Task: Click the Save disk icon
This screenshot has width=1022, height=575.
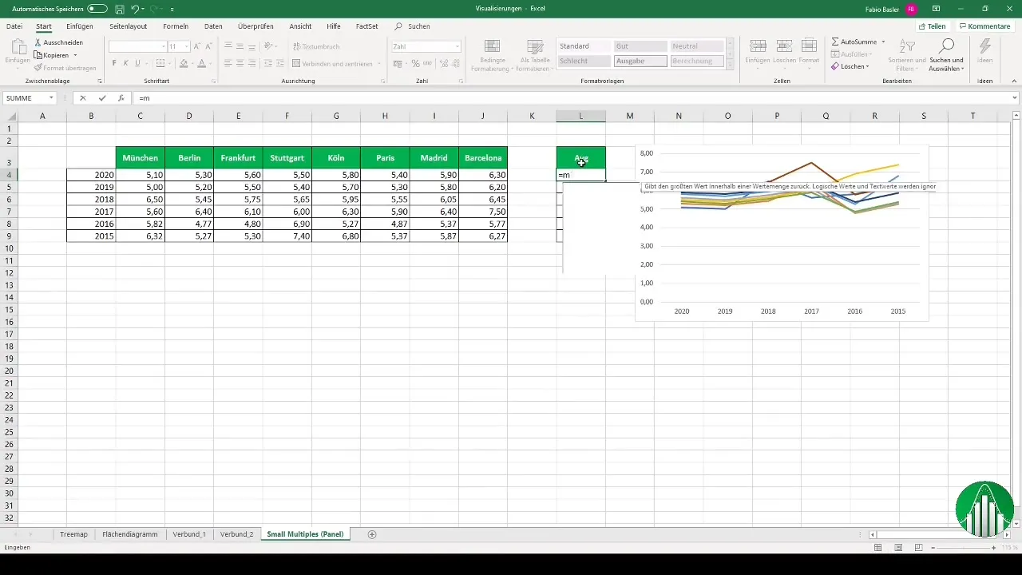Action: pos(119,8)
